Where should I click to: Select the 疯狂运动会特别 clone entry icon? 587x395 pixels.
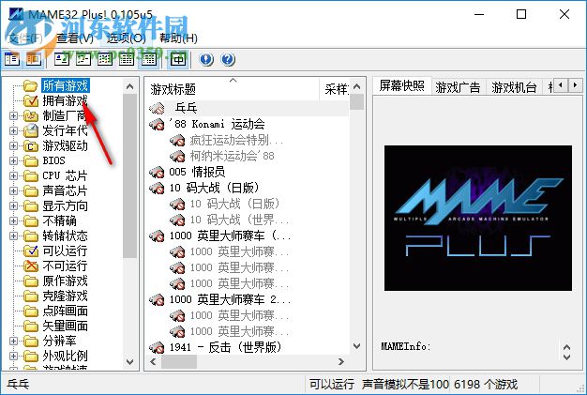(177, 140)
